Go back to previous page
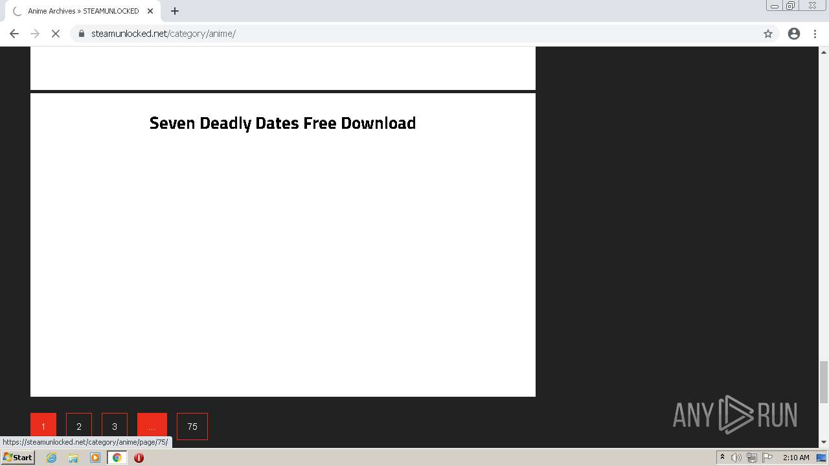This screenshot has height=466, width=829. click(x=14, y=34)
